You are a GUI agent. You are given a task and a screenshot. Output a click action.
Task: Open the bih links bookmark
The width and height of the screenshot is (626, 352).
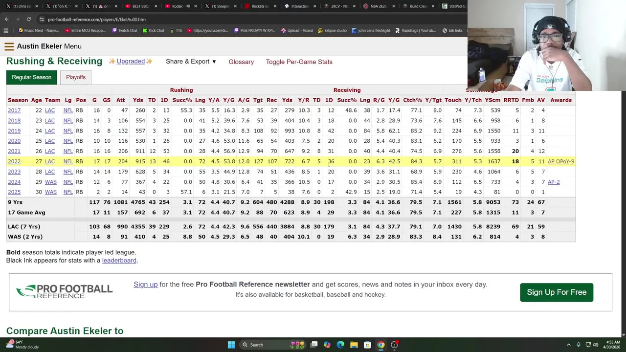[452, 30]
